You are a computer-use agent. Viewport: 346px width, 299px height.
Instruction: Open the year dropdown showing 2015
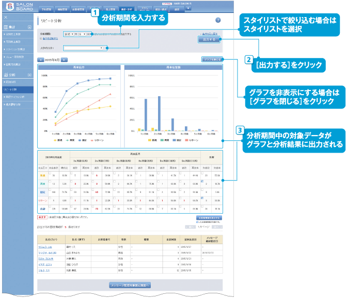point(69,34)
